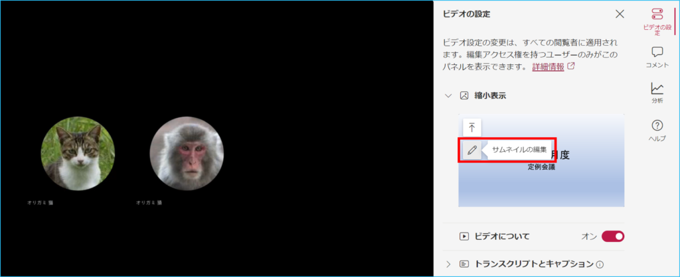Open the ヘルプ question mark icon
680x277 pixels.
(657, 131)
